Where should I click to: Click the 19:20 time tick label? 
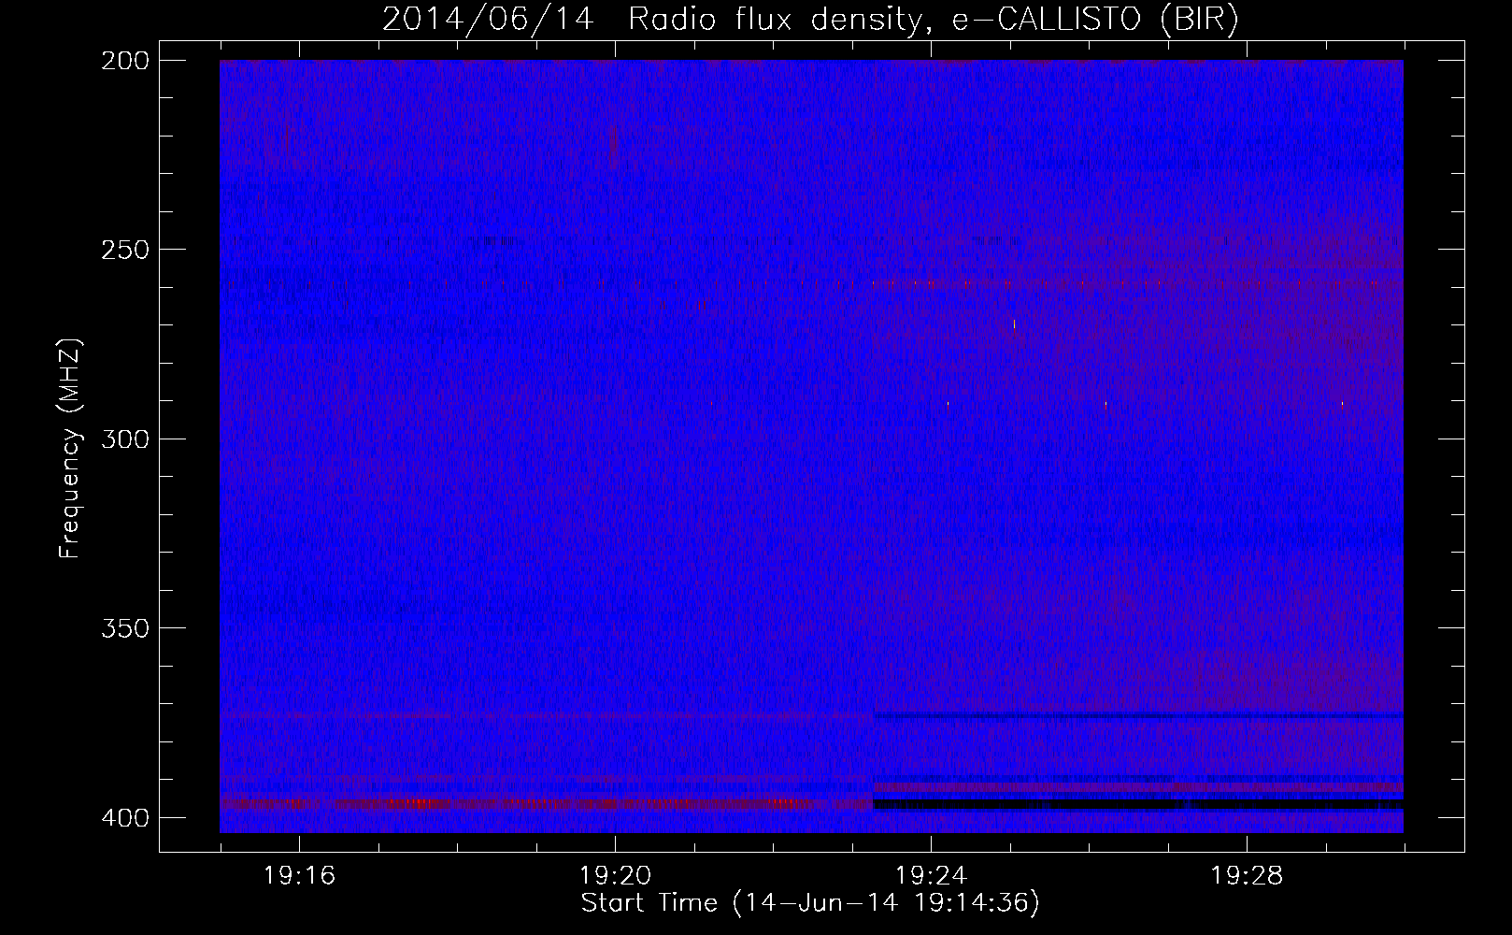click(x=615, y=875)
